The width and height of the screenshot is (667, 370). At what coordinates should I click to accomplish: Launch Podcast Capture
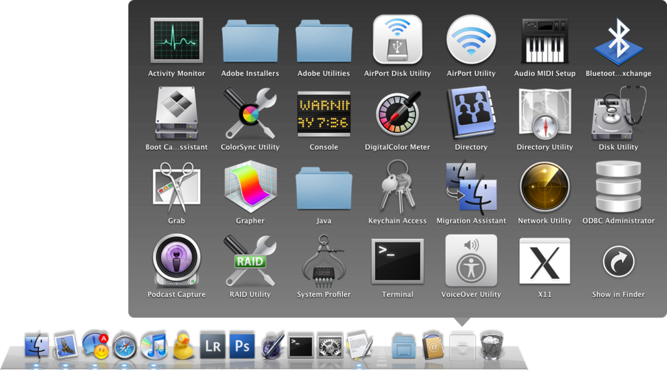pyautogui.click(x=176, y=261)
